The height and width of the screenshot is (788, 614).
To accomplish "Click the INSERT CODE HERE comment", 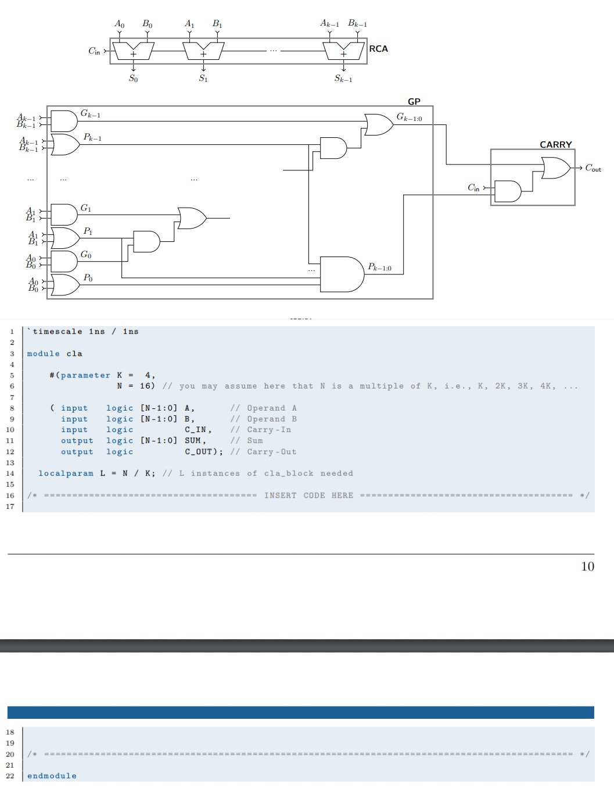I will [x=310, y=495].
